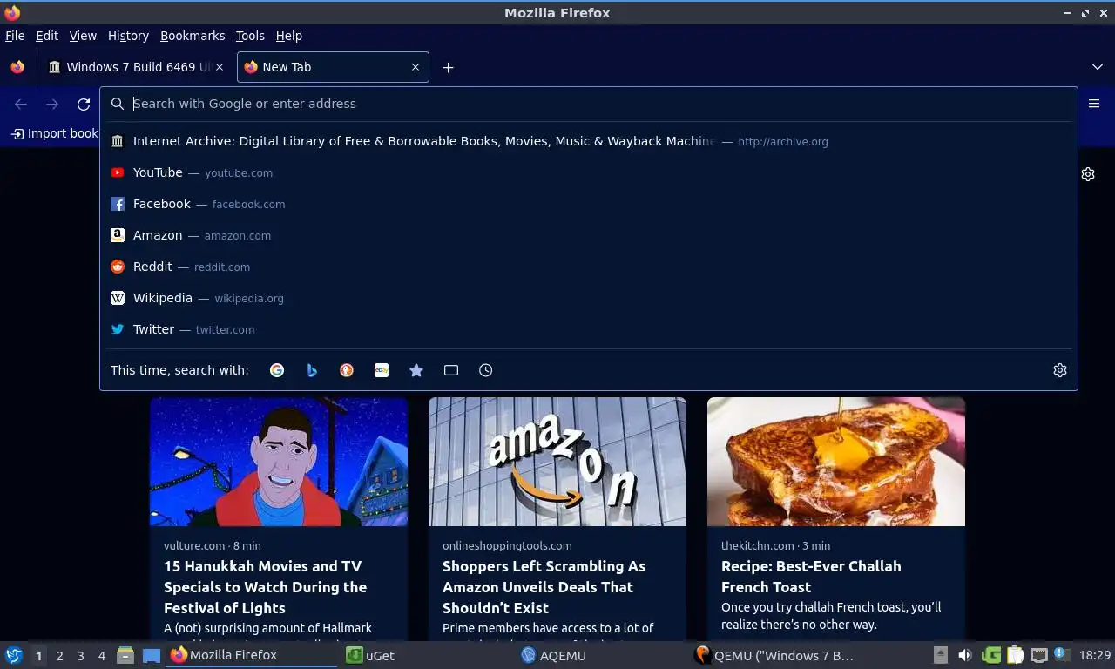
Task: Open the network tray icon
Action: (x=1038, y=655)
